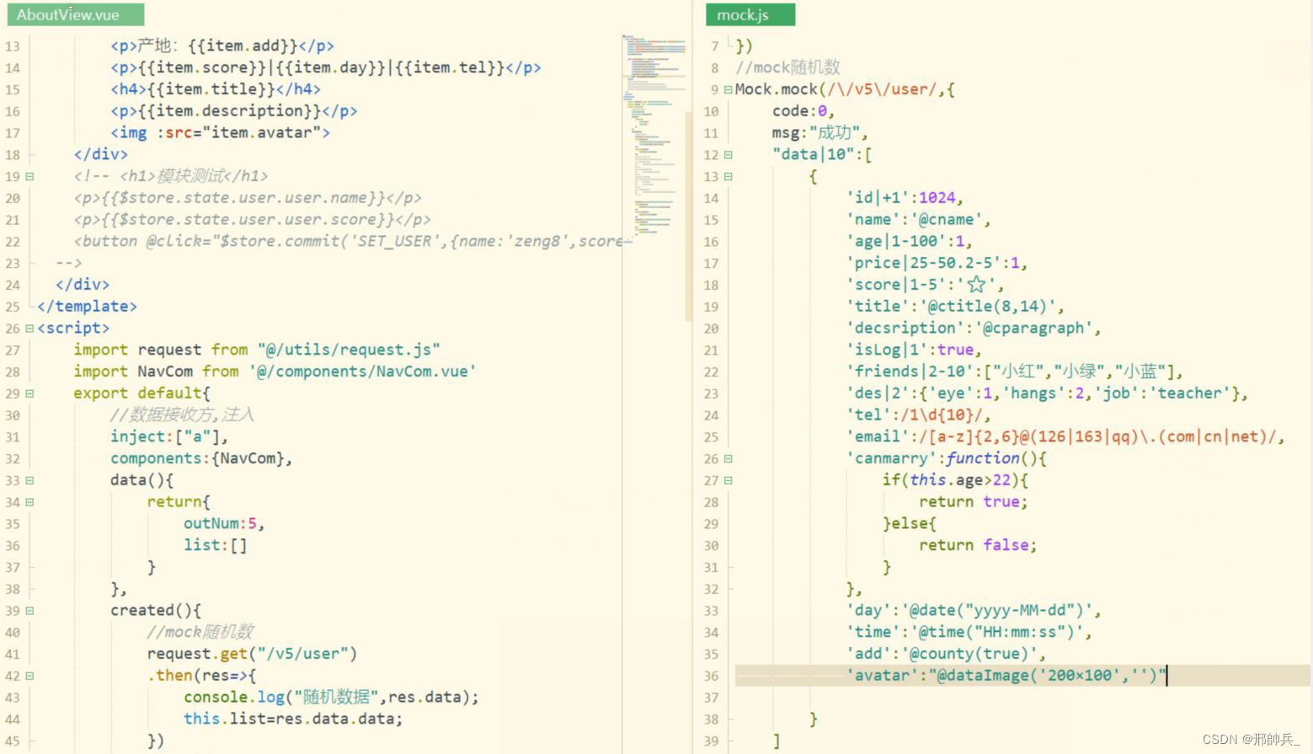
Task: Click the 'des|2' object line
Action: [x=1047, y=393]
